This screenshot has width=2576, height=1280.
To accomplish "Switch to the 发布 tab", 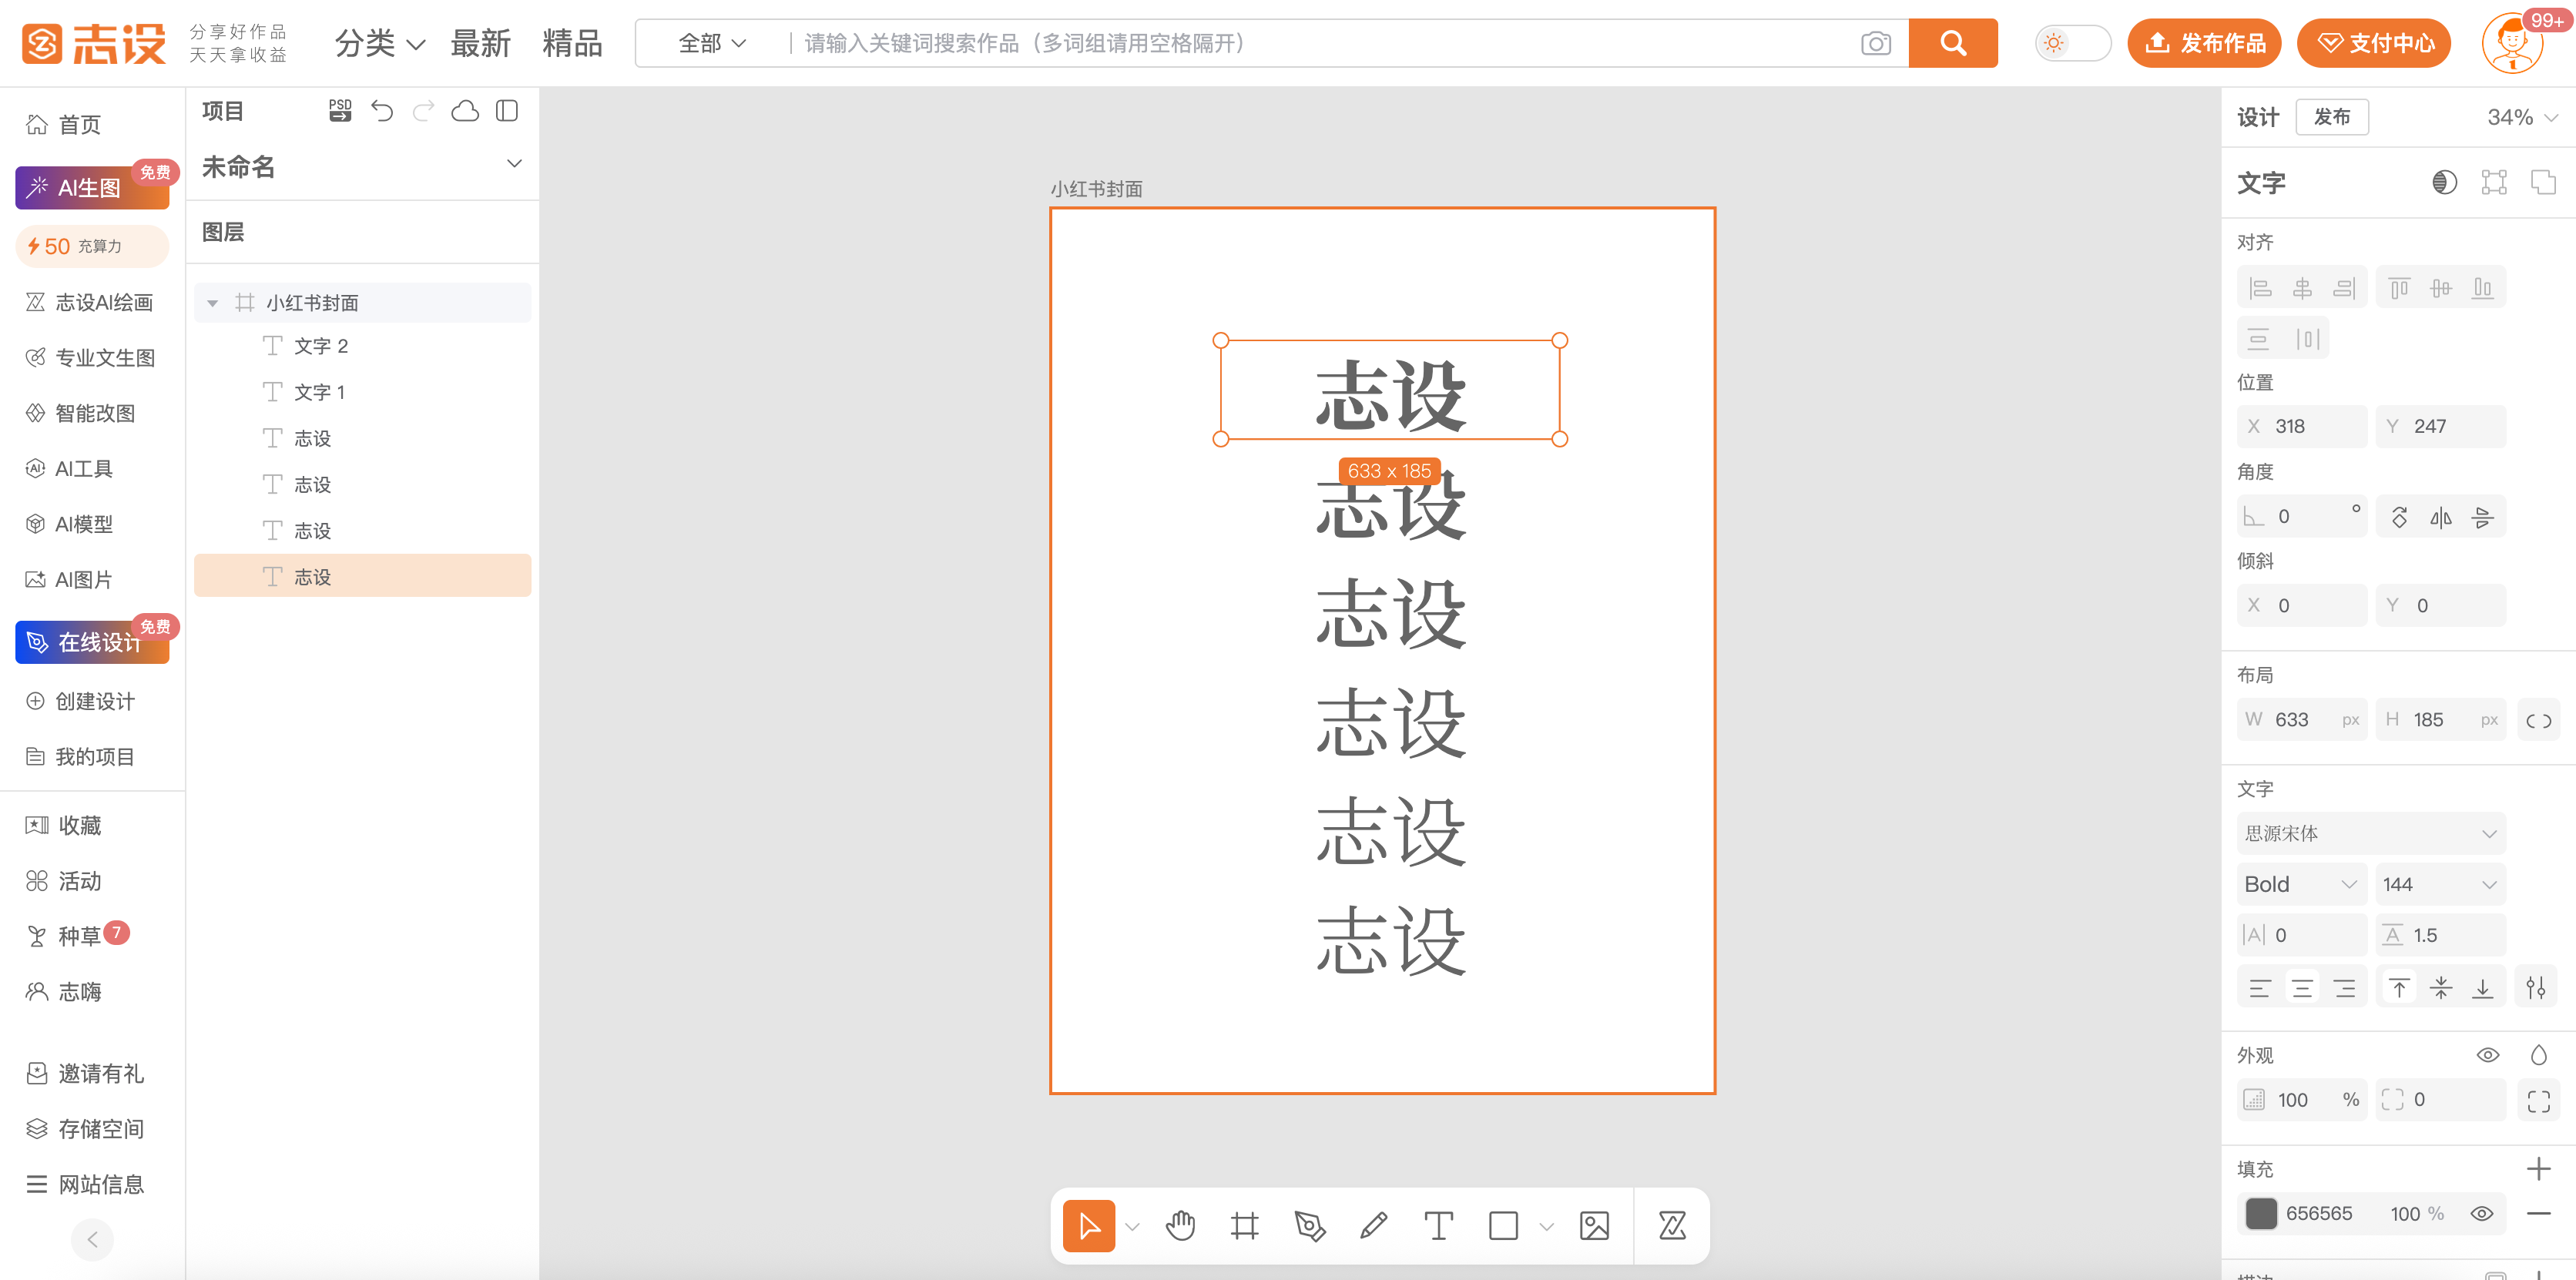I will [2332, 117].
